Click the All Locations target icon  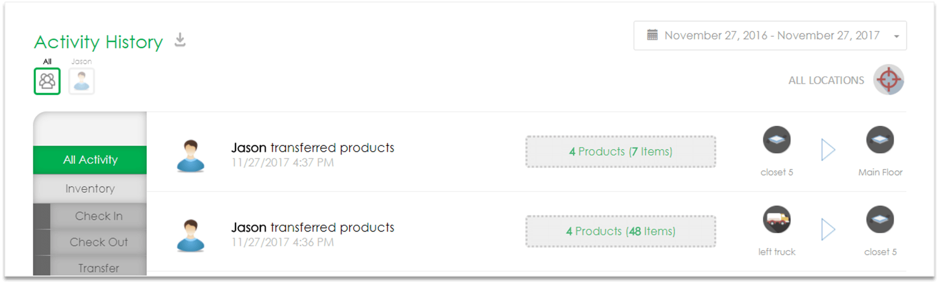pyautogui.click(x=888, y=79)
